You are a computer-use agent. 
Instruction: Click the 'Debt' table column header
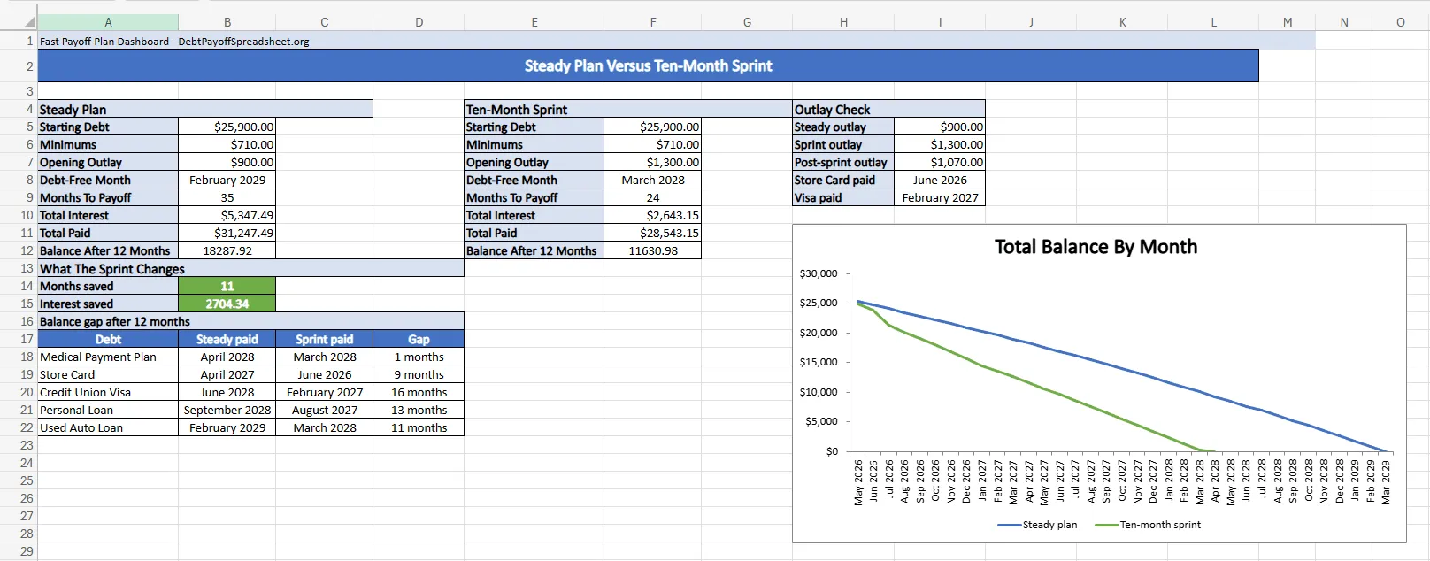[108, 339]
